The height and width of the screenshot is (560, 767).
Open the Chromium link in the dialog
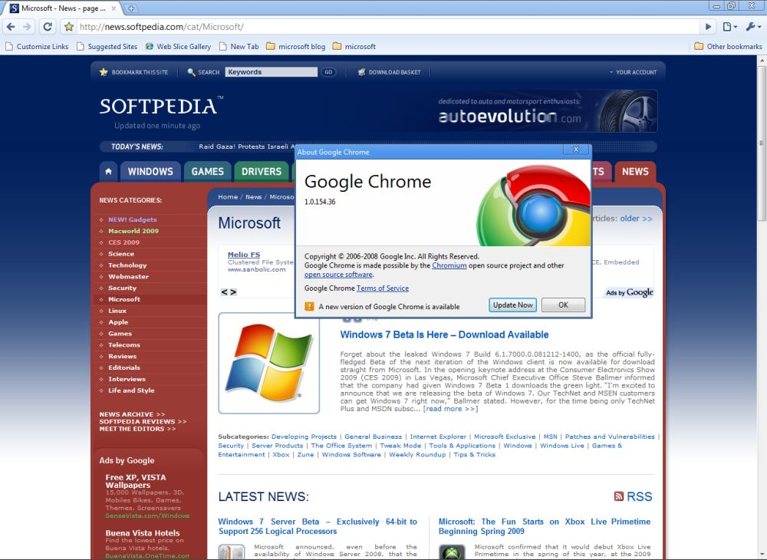pyautogui.click(x=449, y=265)
